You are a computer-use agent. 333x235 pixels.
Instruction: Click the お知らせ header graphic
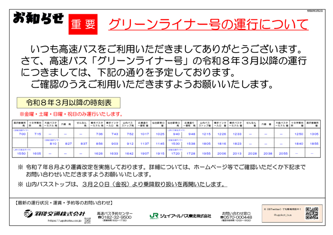coord(38,20)
